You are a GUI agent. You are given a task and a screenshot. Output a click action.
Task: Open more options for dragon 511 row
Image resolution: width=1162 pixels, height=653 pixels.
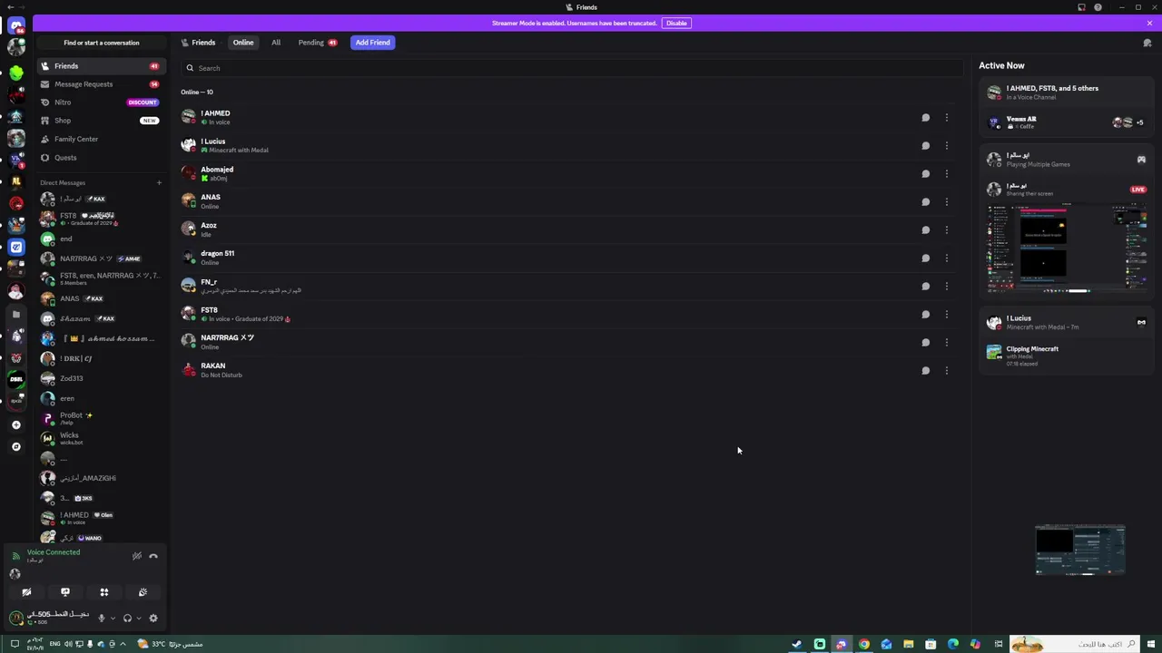click(x=946, y=258)
